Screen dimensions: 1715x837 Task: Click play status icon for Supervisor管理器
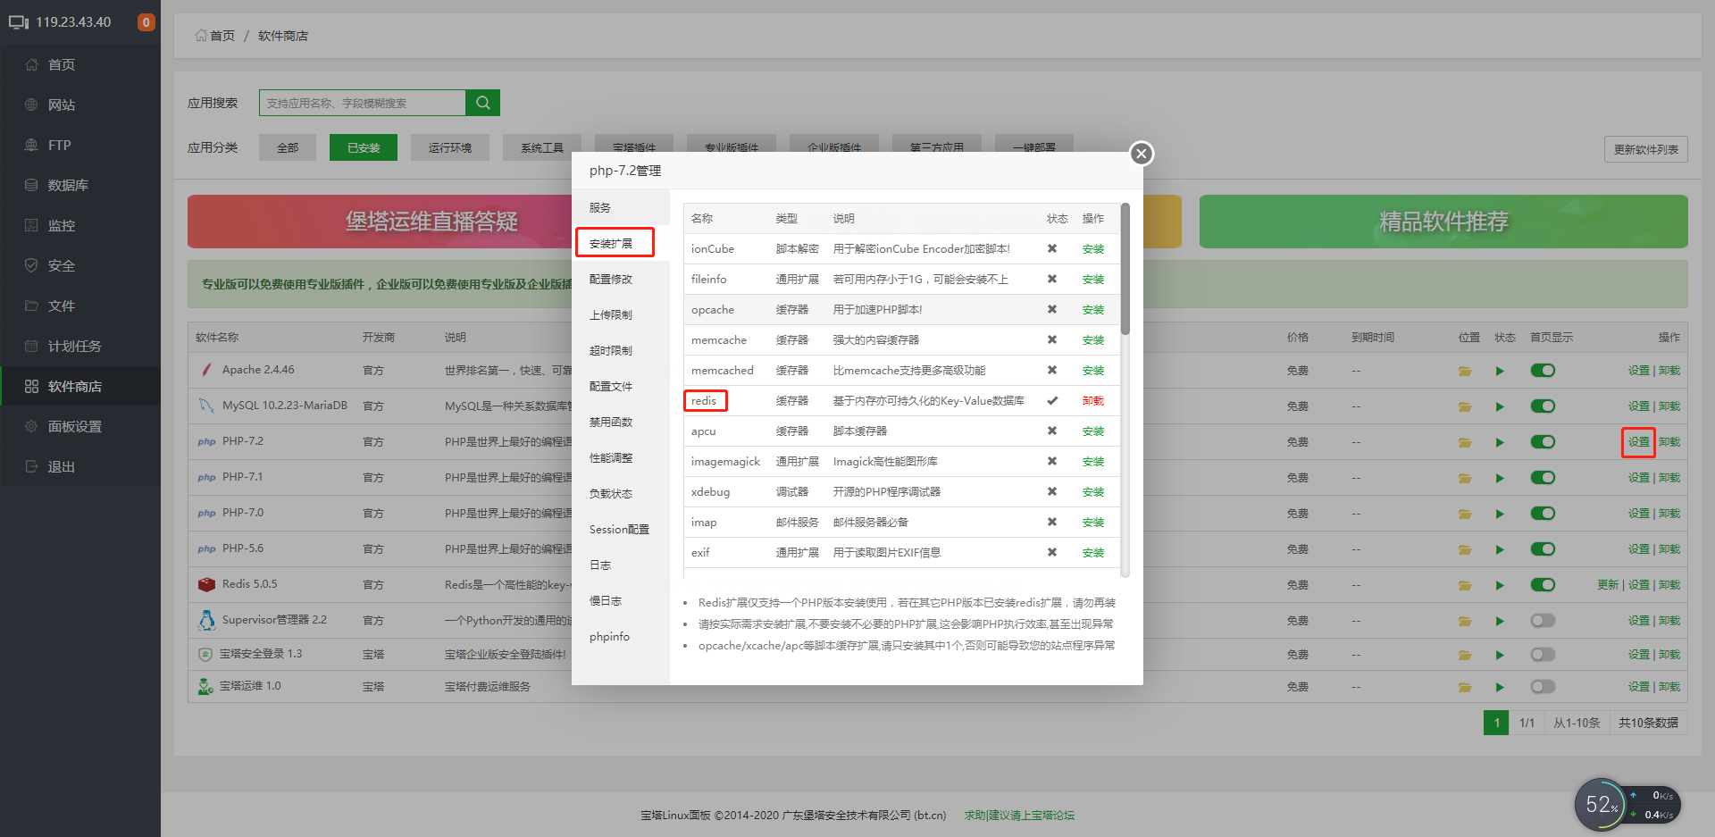pyautogui.click(x=1500, y=621)
